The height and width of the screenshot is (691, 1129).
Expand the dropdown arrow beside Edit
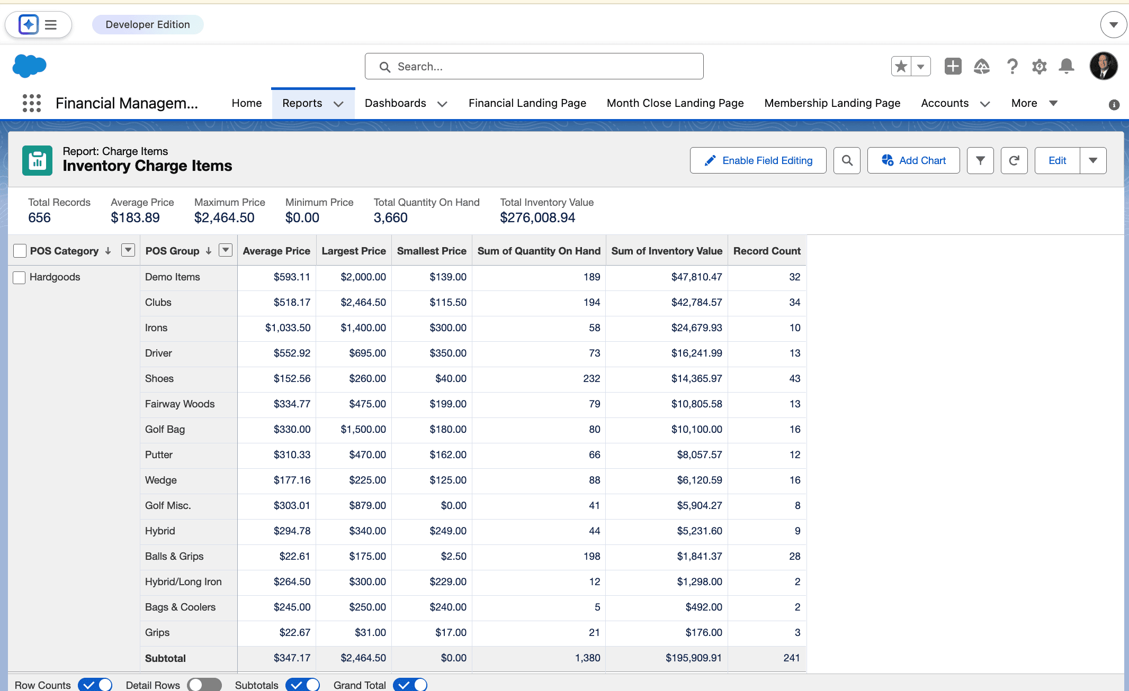pos(1093,160)
